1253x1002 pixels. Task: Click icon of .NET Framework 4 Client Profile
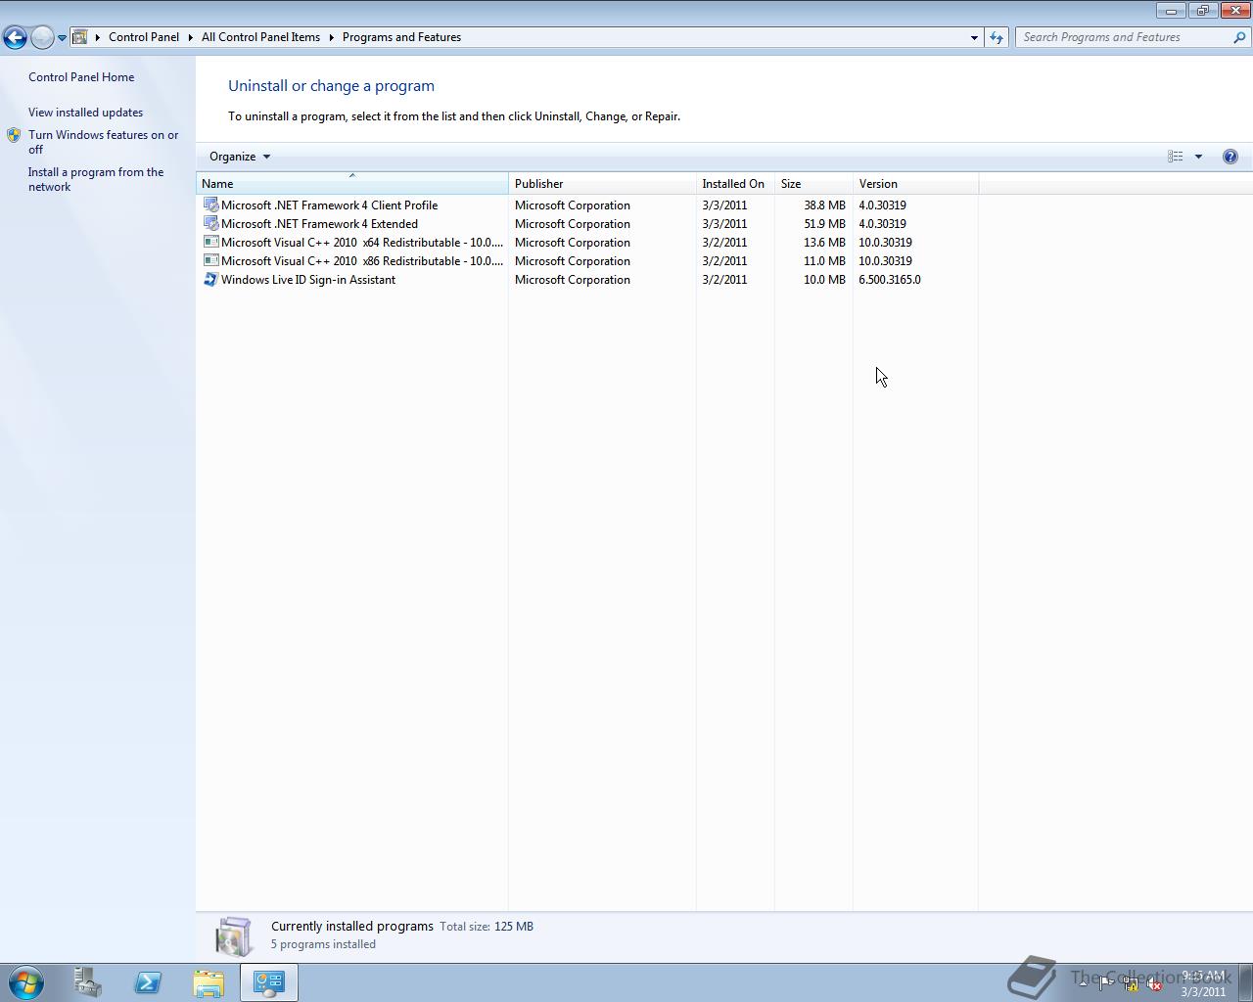210,205
